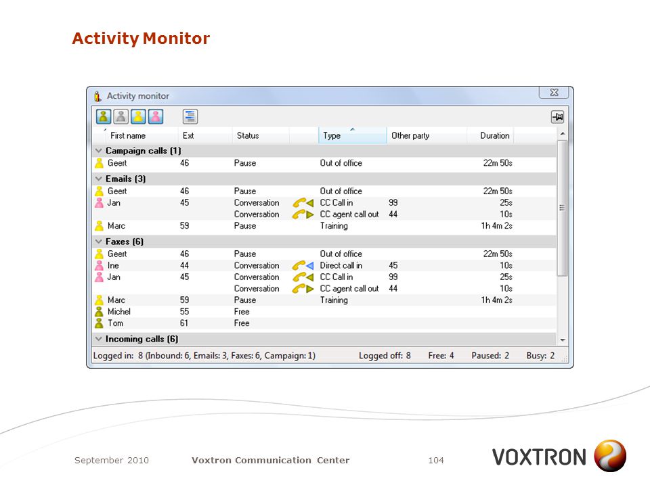Image resolution: width=650 pixels, height=487 pixels.
Task: Click Geert's yellow agent icon under Emails
Action: [99, 191]
